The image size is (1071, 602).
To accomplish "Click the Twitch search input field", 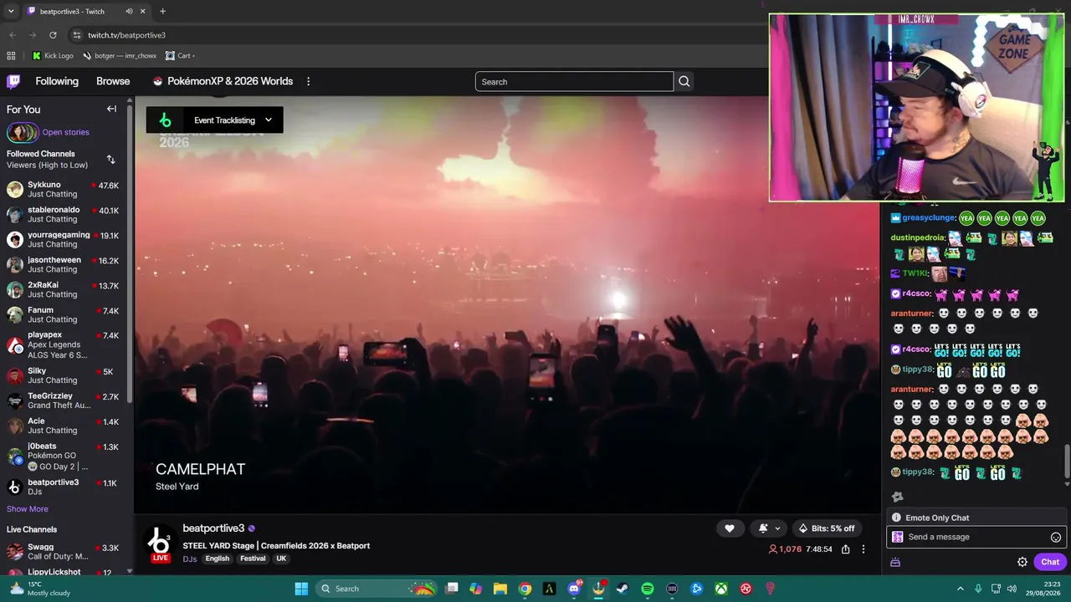I will click(574, 81).
